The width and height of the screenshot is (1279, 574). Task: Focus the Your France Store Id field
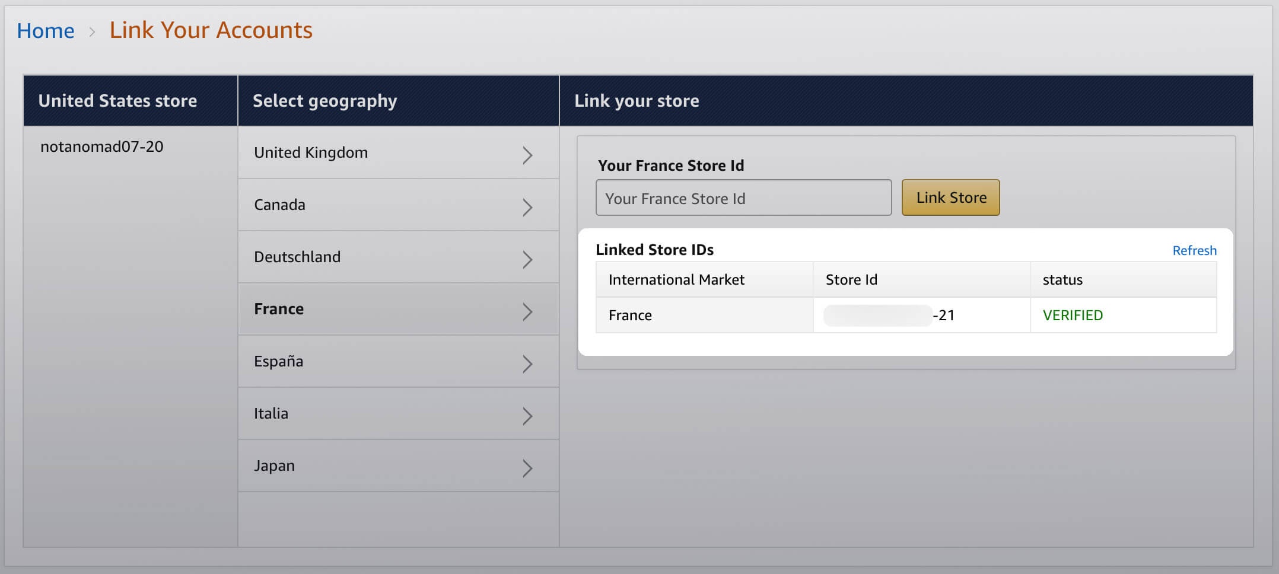[743, 198]
